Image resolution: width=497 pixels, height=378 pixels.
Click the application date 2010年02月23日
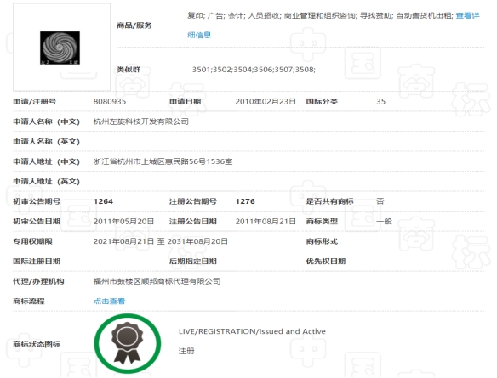coord(266,102)
